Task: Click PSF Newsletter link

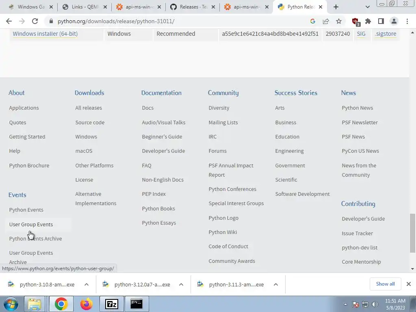Action: 360,123
